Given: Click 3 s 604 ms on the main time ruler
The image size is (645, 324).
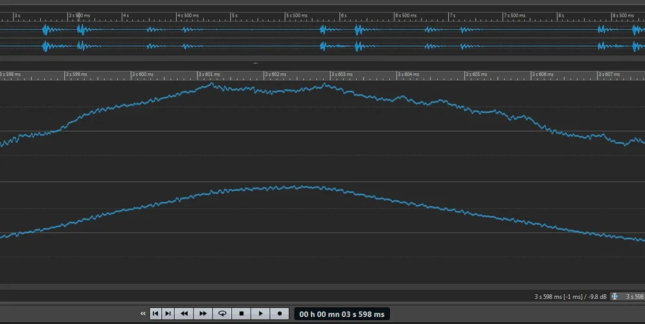Looking at the screenshot, I should click(409, 75).
